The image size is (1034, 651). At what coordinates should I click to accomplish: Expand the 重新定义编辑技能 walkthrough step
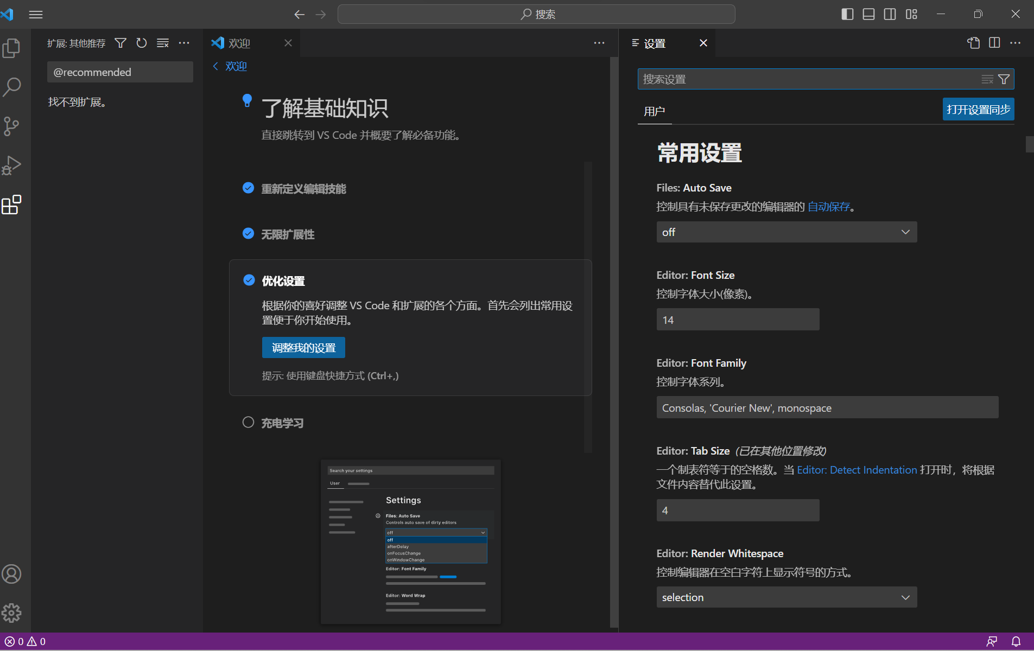tap(303, 189)
